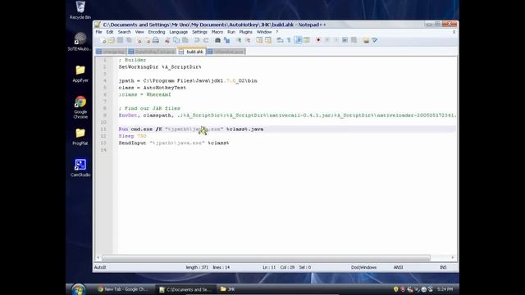Open the Language menu
525x295 pixels.
point(179,32)
